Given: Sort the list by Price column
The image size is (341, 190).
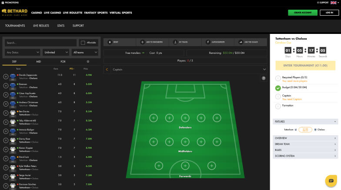Looking at the screenshot, I should pos(86,69).
